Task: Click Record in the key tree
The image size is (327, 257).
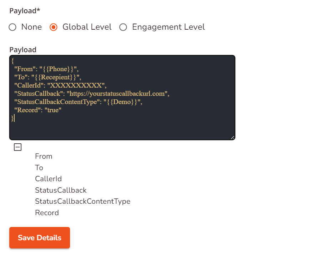Action: [x=47, y=213]
